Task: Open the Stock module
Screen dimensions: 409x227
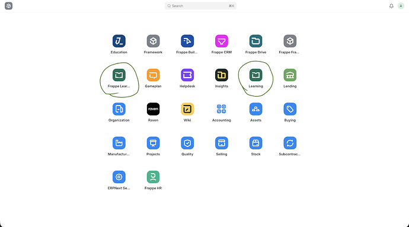Action: (x=255, y=143)
